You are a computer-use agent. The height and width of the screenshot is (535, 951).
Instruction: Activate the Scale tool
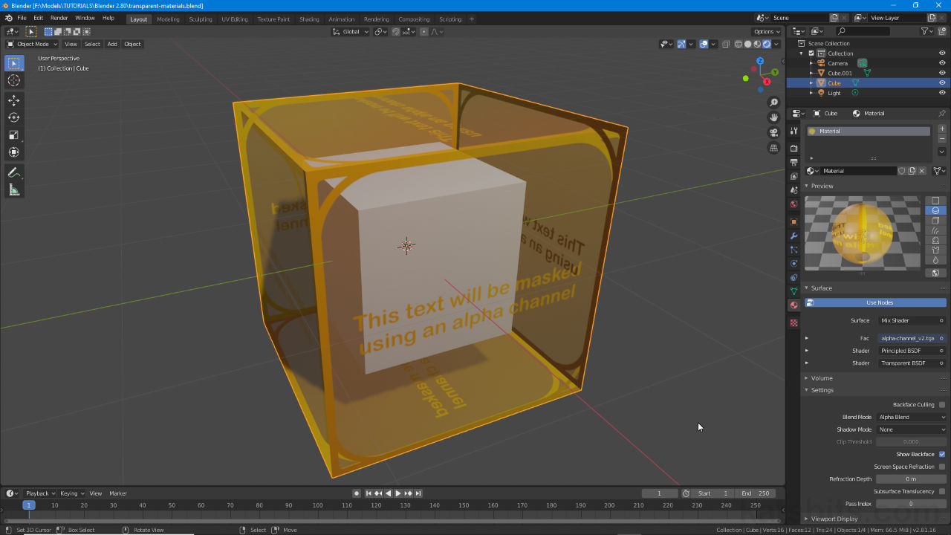(x=13, y=134)
